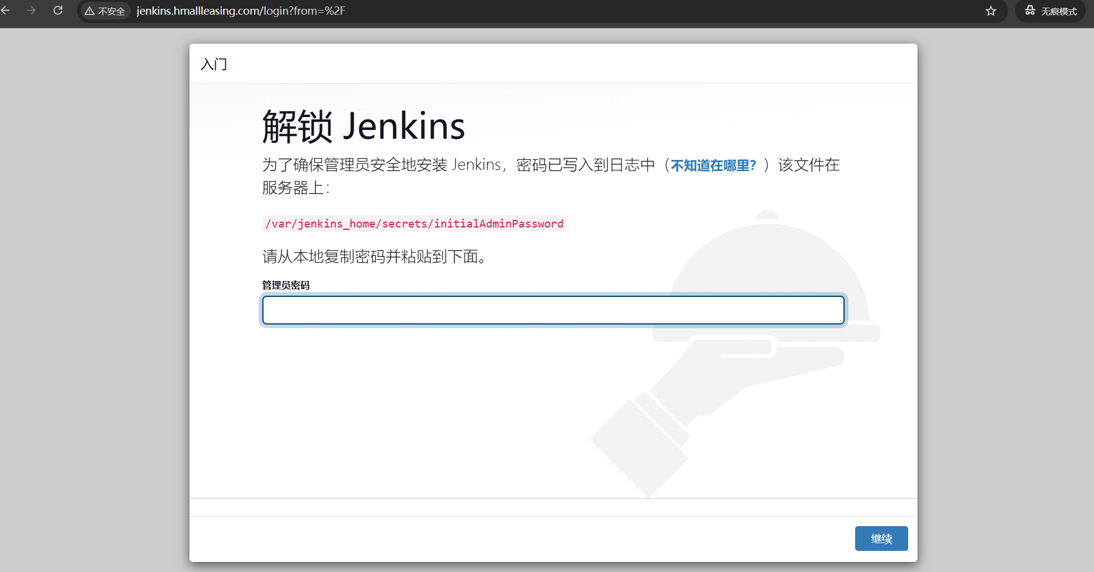Click the 为了确保管理员安全地安装 Jenkins sentence
Screen dimensions: 1094x572
click(381, 165)
